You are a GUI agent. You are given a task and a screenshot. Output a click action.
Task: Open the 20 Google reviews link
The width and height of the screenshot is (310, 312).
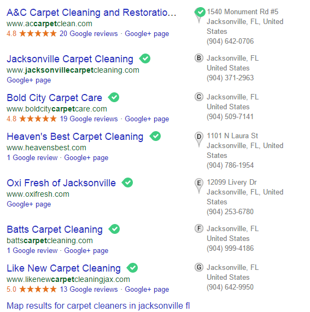click(x=89, y=34)
